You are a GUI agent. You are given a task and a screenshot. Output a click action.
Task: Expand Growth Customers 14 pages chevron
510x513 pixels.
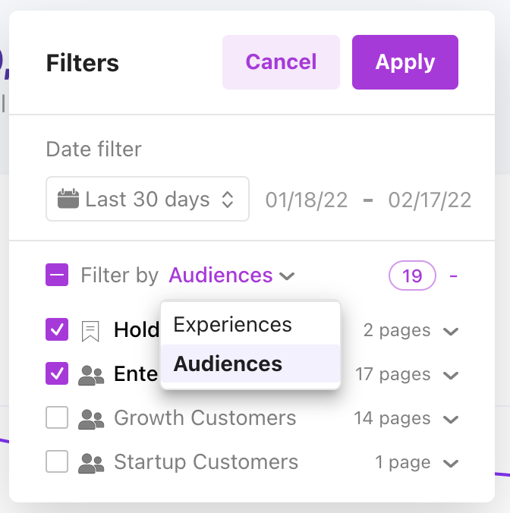[x=451, y=420]
